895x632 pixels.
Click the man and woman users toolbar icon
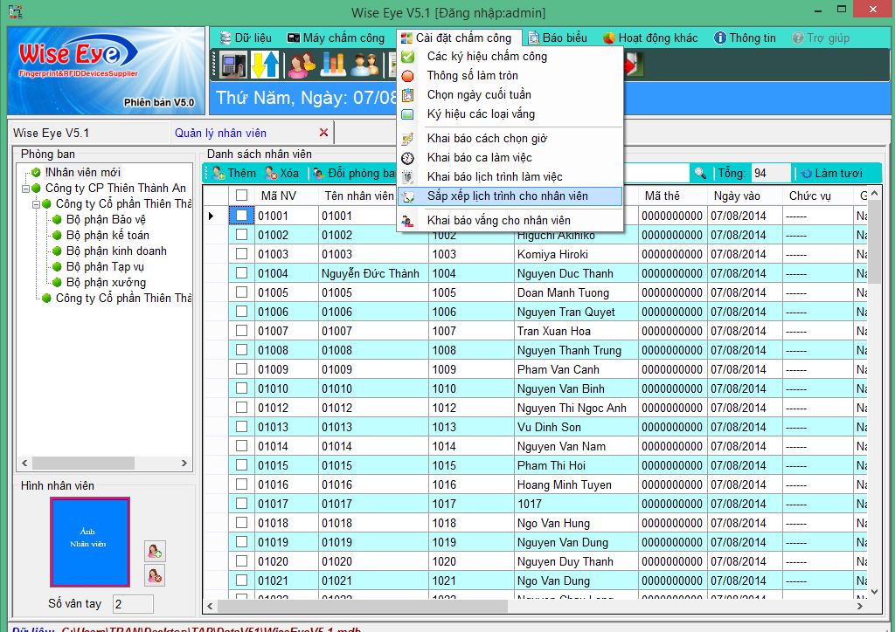[x=364, y=65]
